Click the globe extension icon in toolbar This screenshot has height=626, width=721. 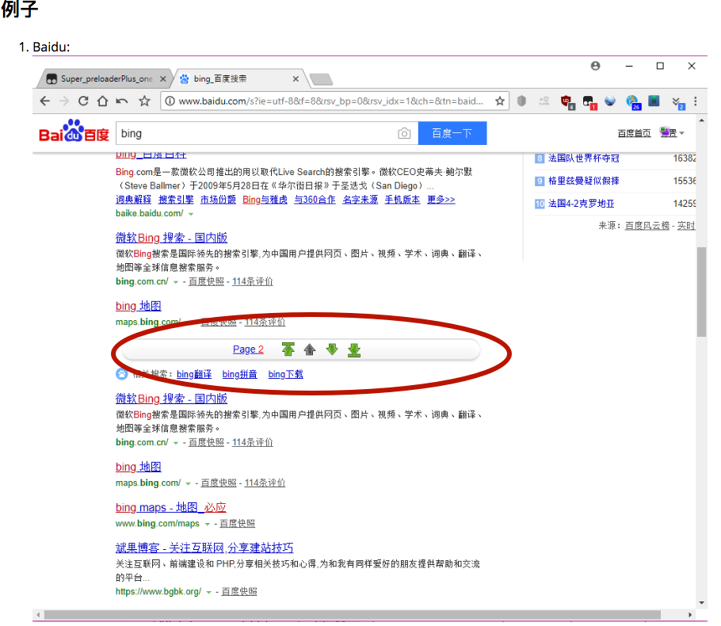point(610,101)
